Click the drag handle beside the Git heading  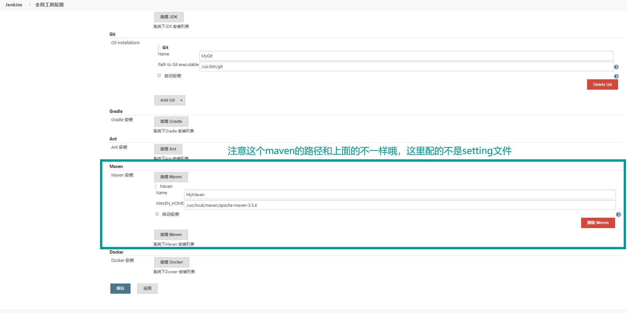point(158,47)
